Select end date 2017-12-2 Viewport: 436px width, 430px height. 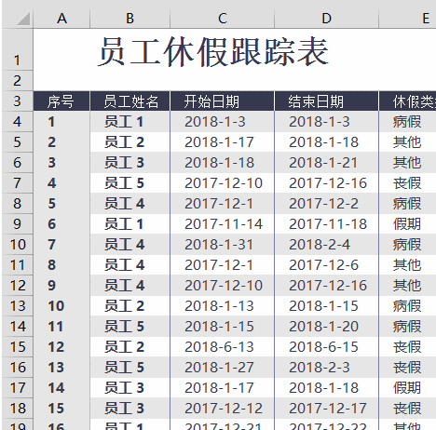326,204
